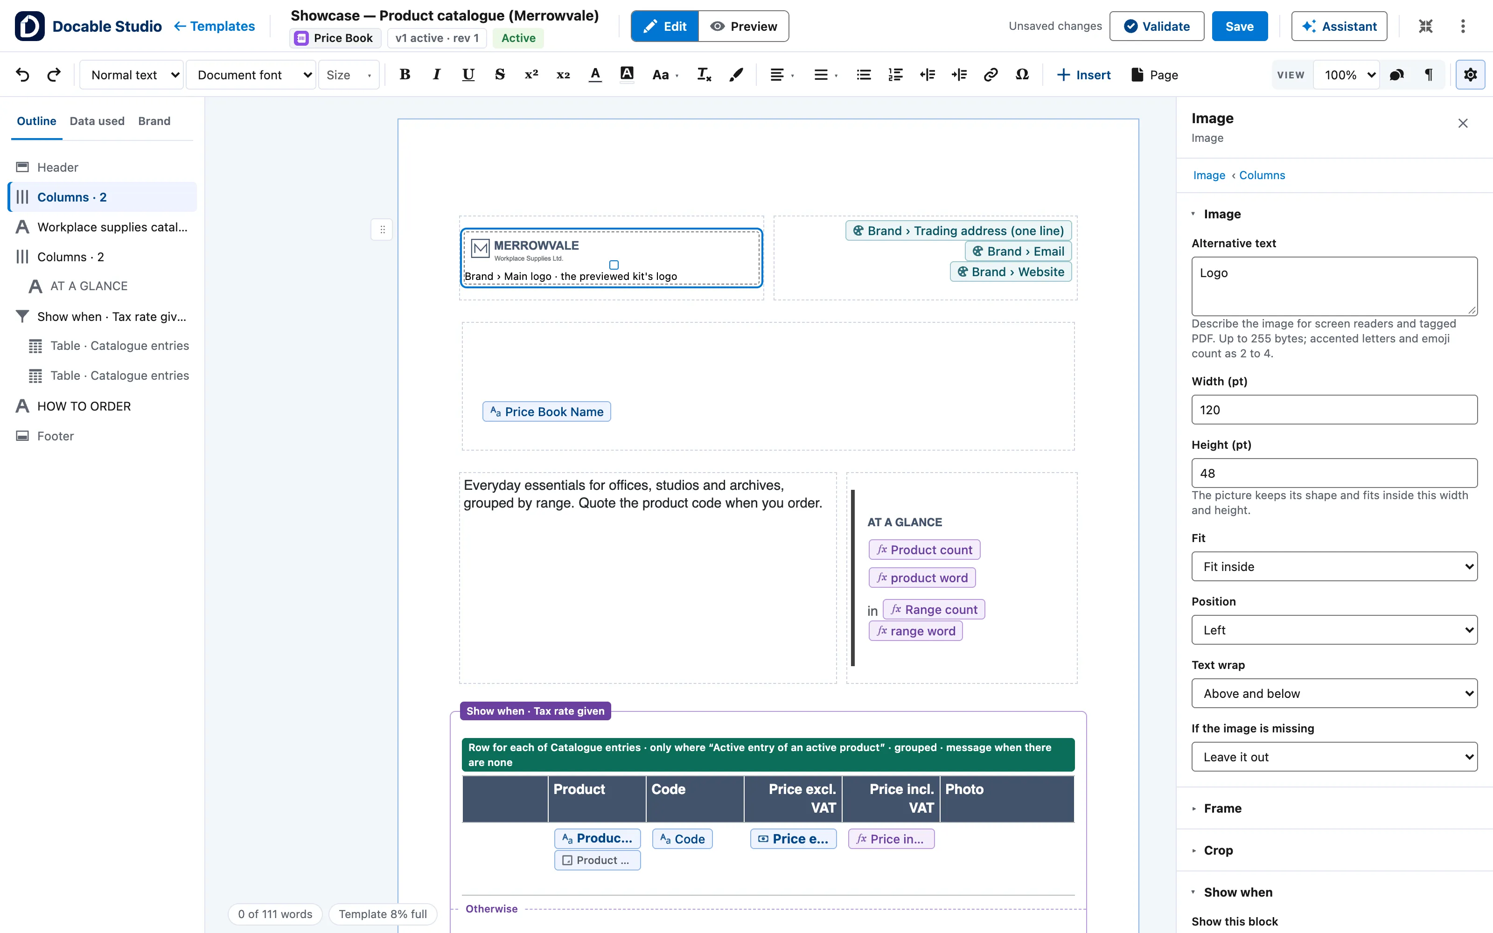Toggle the settings gear panel

(x=1470, y=75)
